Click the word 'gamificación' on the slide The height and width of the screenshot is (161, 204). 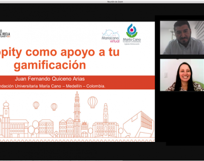coord(50,65)
